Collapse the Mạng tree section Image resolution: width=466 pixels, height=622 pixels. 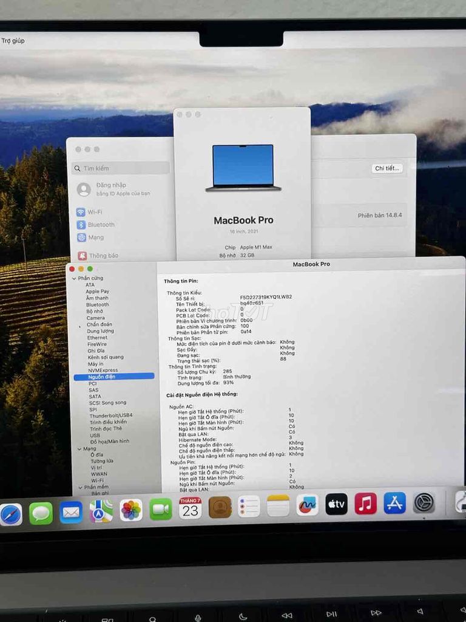coord(79,449)
